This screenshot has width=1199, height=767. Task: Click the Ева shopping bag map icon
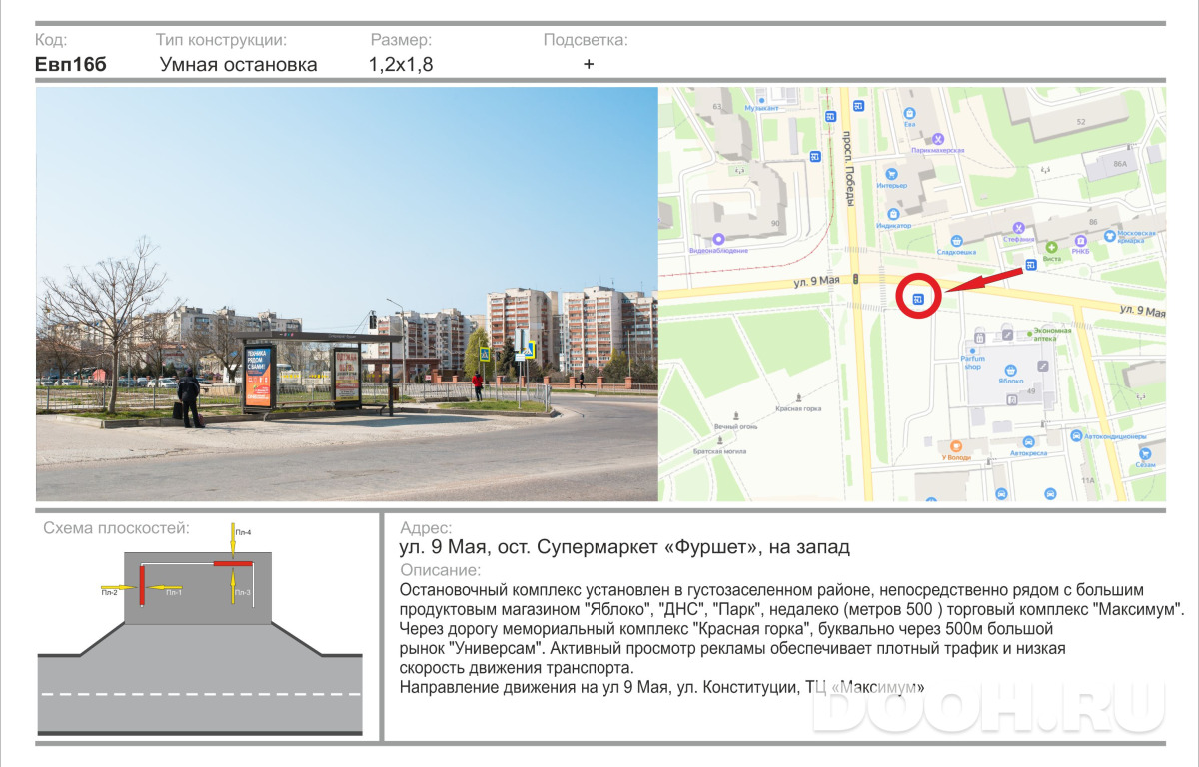click(909, 113)
